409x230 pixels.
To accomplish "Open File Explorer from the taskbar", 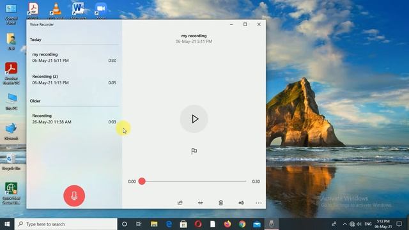I will (x=154, y=224).
